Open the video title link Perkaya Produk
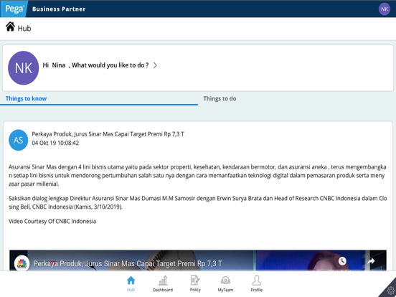This screenshot has width=396, height=297. (128, 263)
